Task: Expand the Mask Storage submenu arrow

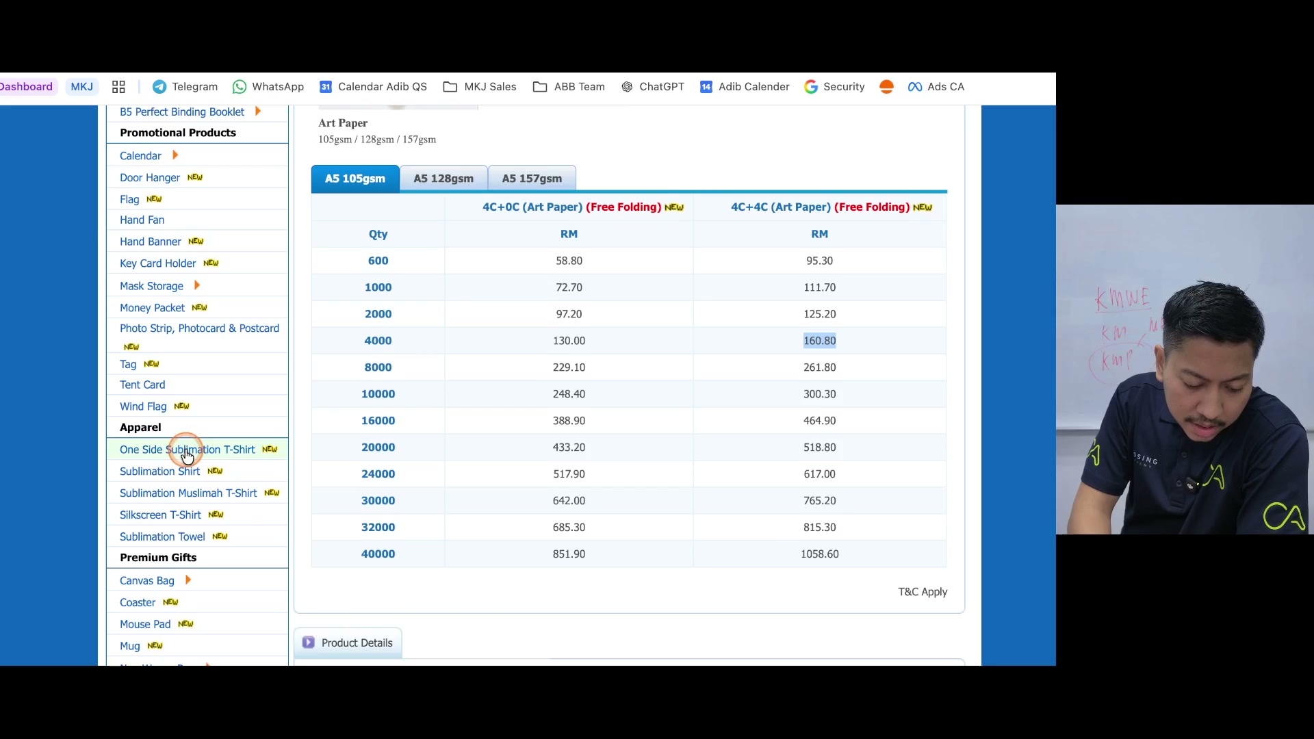Action: (x=196, y=285)
